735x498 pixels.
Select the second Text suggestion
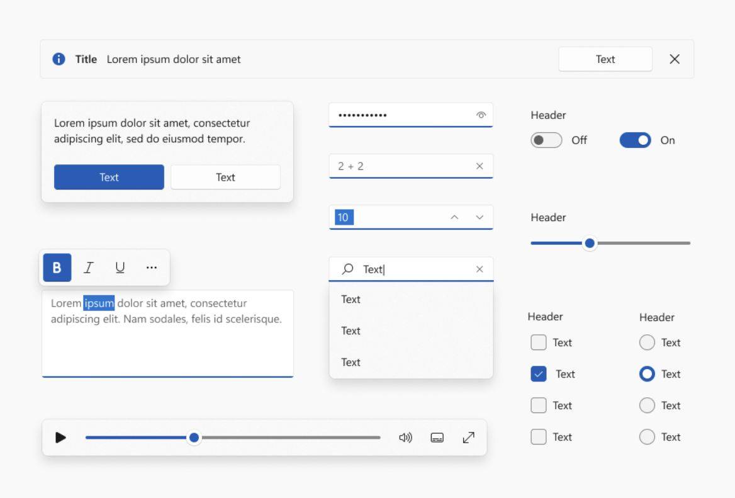click(411, 331)
